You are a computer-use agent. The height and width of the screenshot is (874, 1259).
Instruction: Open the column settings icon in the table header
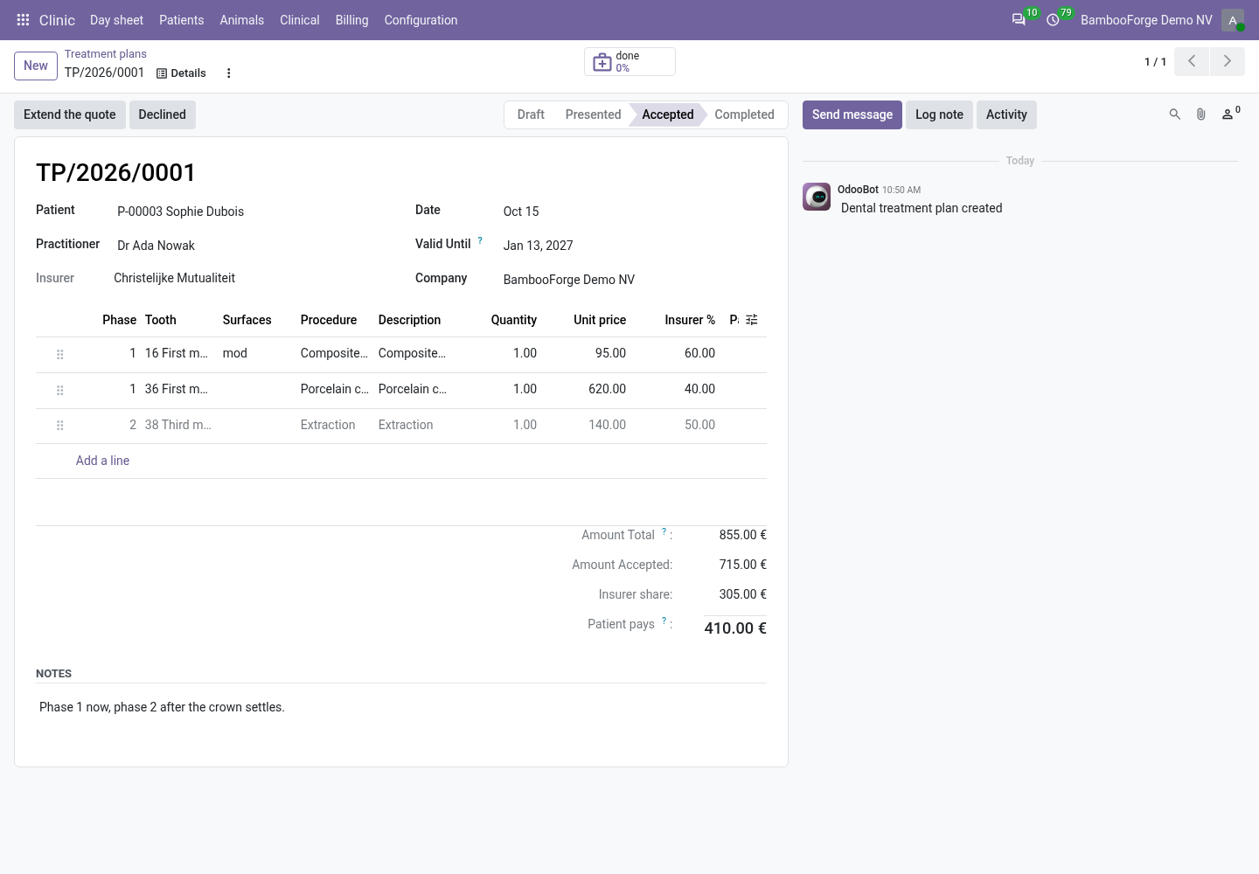(752, 320)
